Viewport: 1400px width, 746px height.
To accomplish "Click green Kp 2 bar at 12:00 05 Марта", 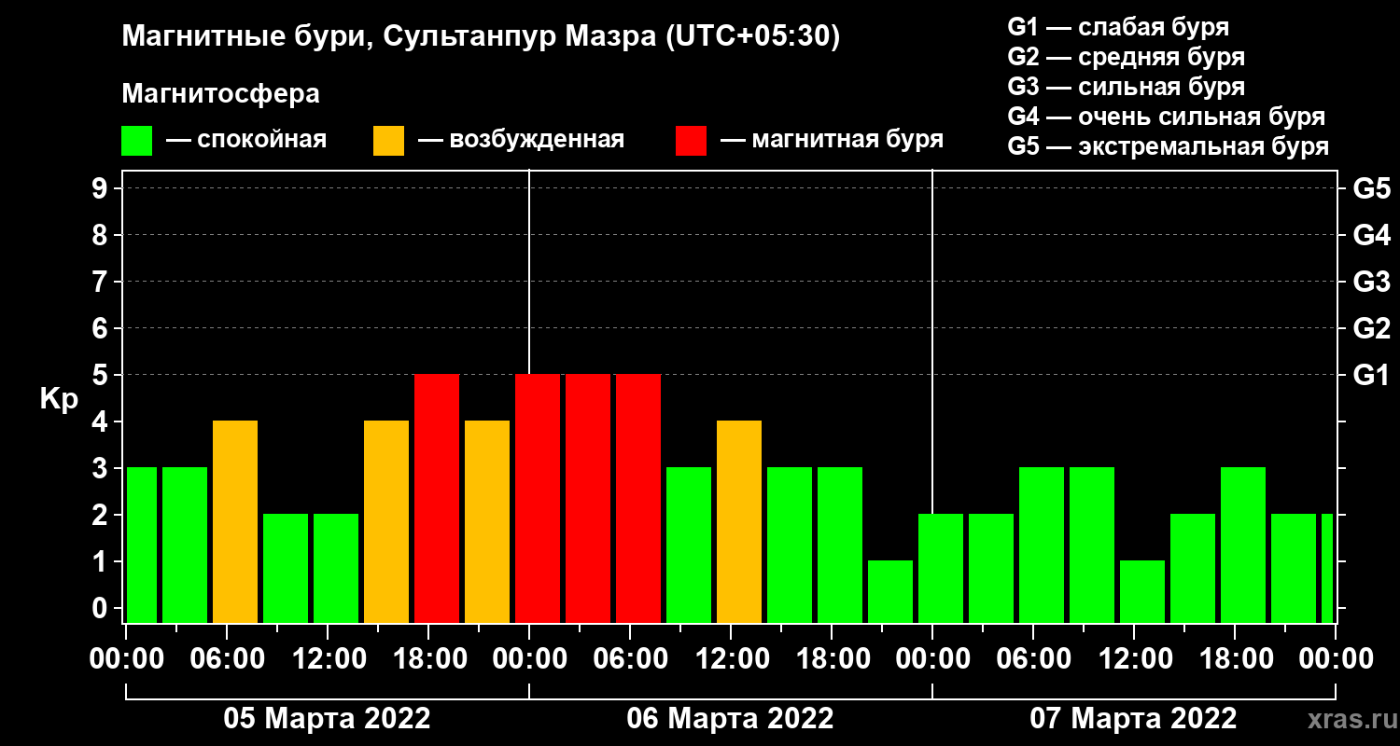I will 336,569.
